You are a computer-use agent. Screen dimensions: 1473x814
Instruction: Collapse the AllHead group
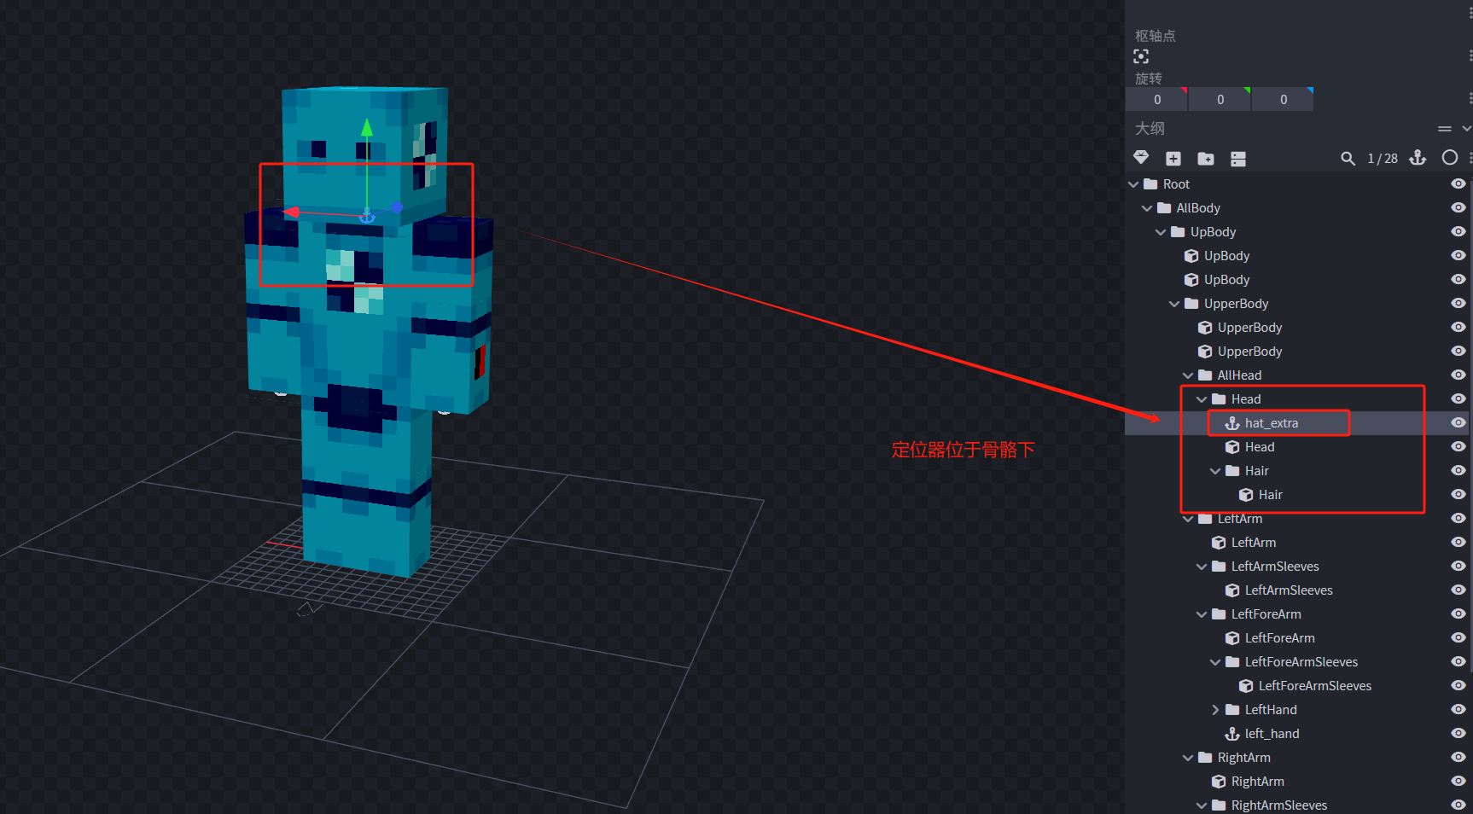point(1188,375)
